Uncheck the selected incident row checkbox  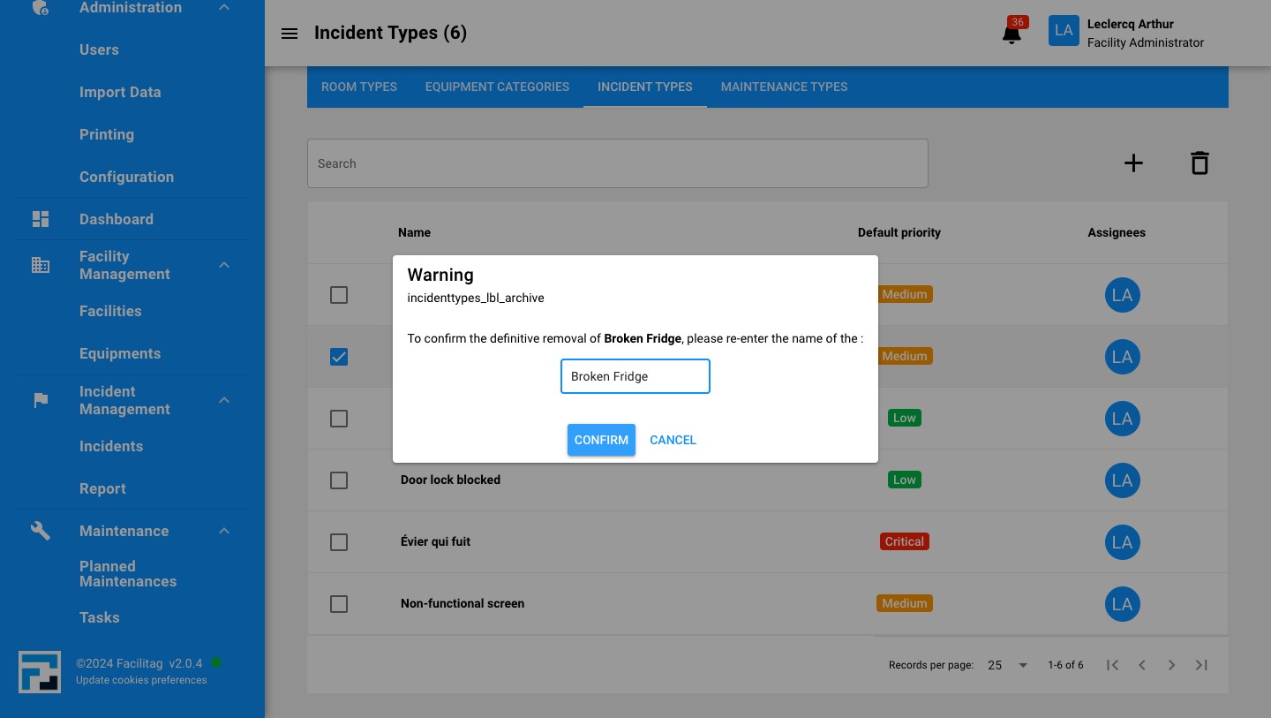[339, 357]
